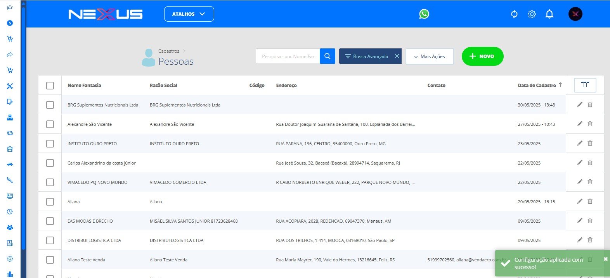Click the delivery truck icon in the sidebar
610x278 pixels.
pos(10,133)
